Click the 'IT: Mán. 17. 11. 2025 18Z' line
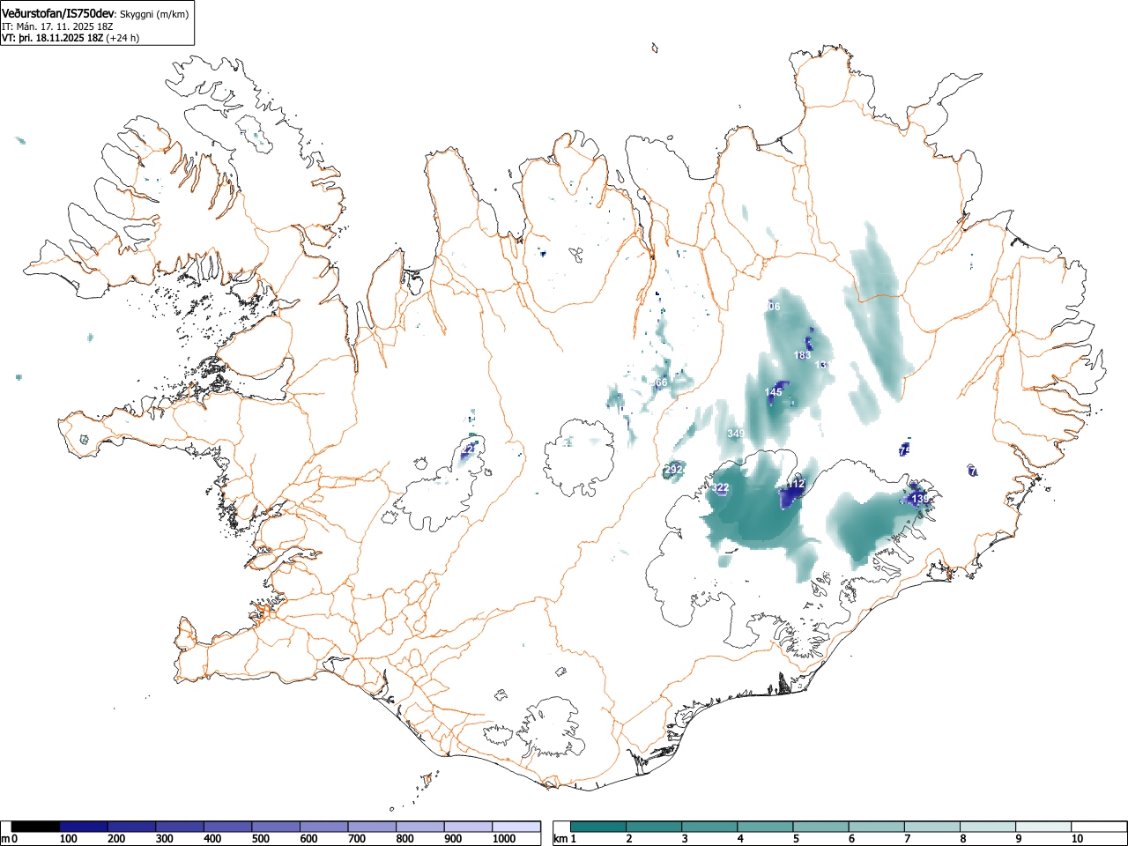This screenshot has height=846, width=1128. point(57,26)
